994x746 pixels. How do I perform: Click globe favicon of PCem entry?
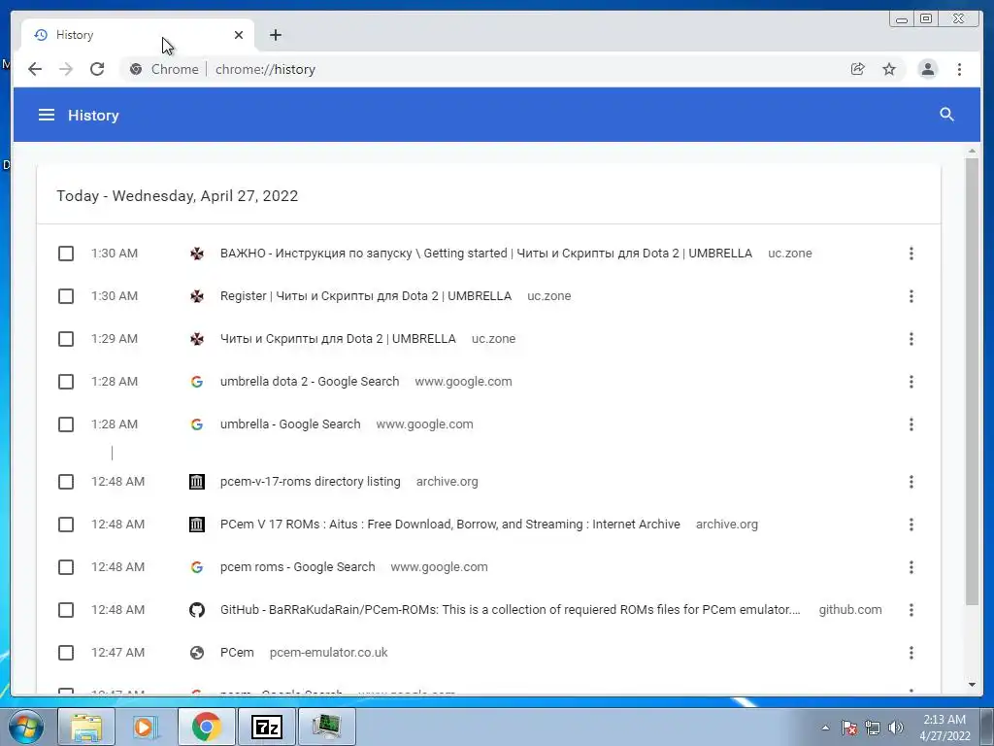click(197, 652)
